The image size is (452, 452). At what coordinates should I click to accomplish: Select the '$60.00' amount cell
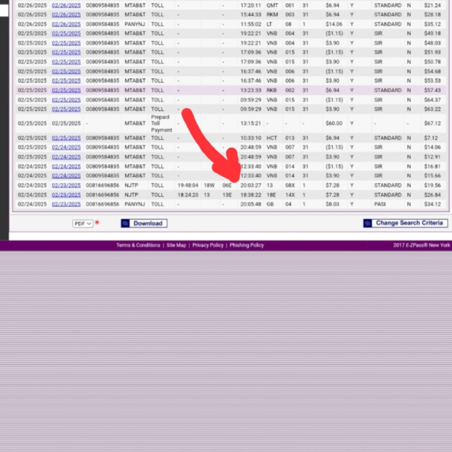tap(334, 123)
